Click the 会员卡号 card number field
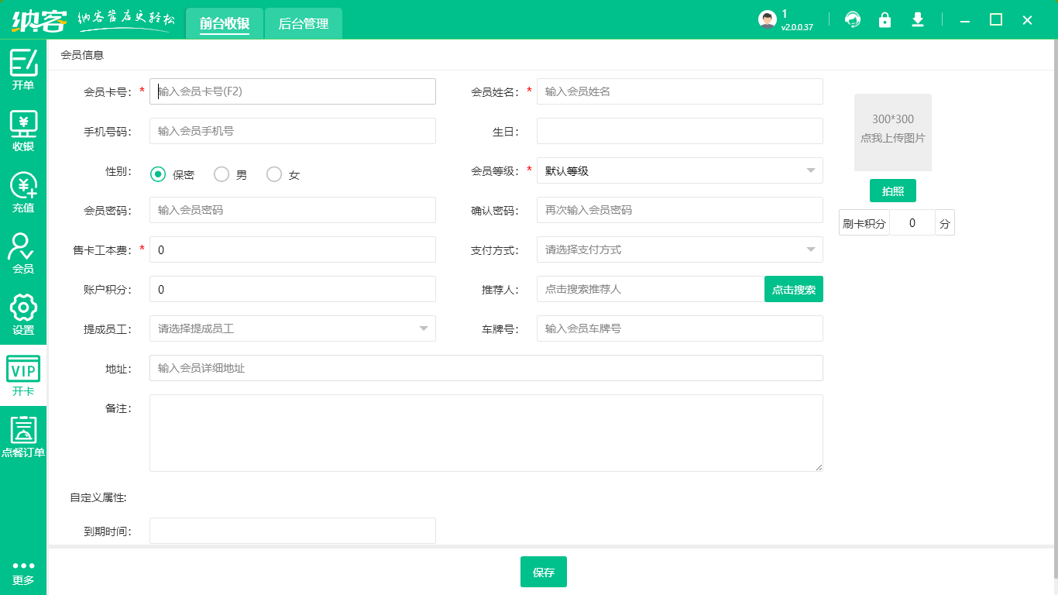Screen dimensions: 1058x595 (293, 91)
